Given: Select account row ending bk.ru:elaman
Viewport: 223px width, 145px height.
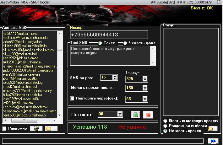Looking at the screenshot, I should 30,58.
